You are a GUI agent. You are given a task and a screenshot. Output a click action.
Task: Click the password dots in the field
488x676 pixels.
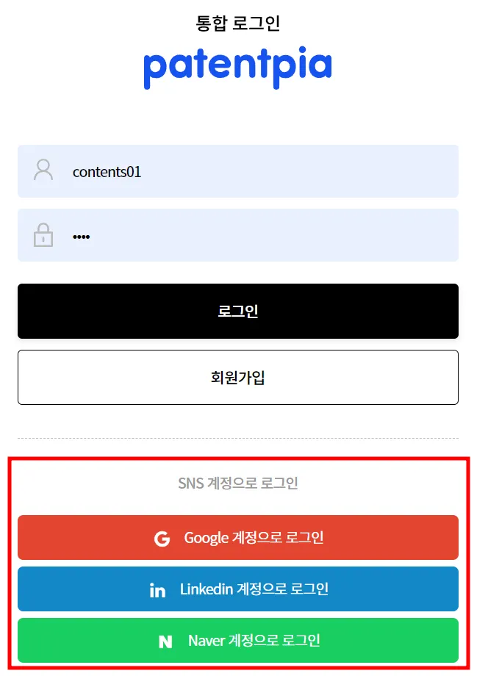[x=81, y=237]
